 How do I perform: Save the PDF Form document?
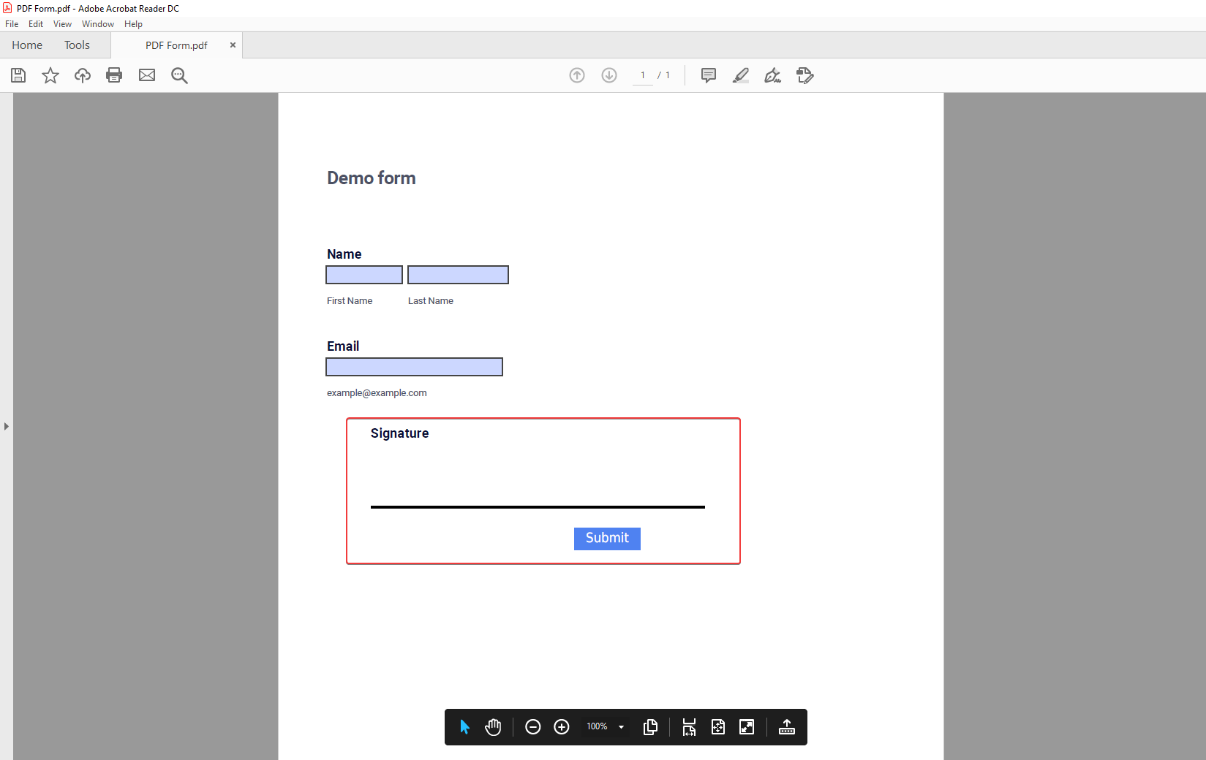pos(18,75)
